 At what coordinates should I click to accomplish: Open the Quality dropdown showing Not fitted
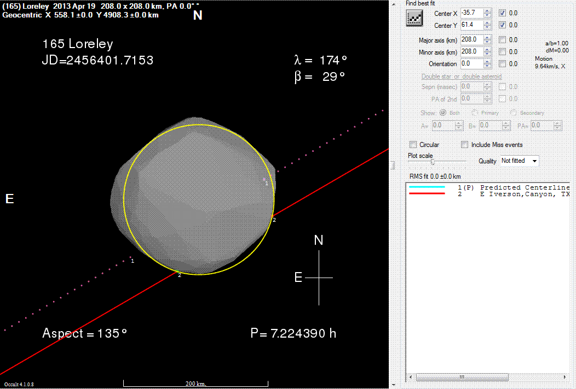[x=520, y=161]
